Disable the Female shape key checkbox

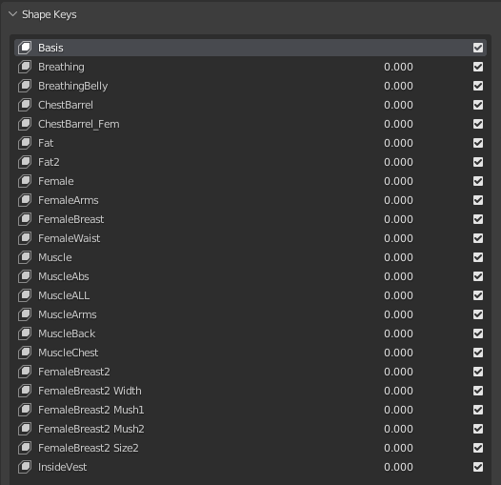[478, 181]
